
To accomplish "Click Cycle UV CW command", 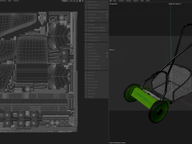I will point(96,84).
